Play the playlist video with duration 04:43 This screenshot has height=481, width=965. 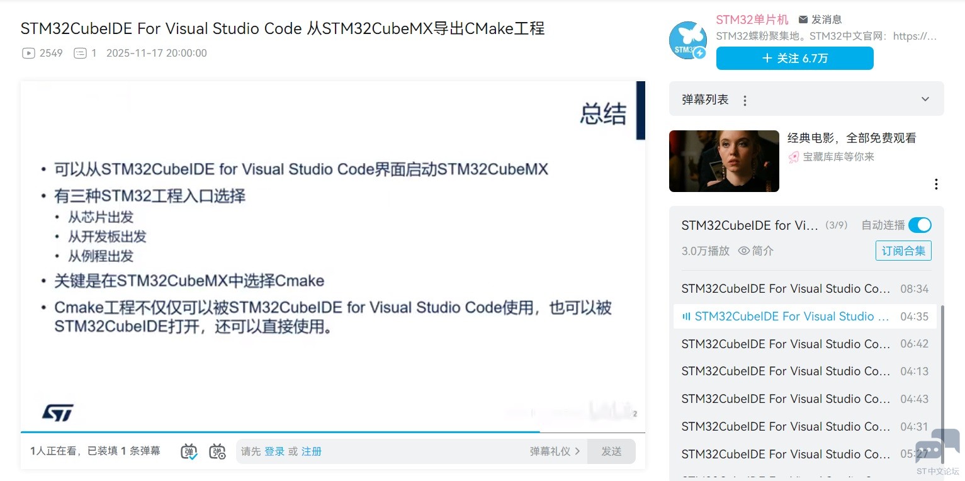pos(805,399)
